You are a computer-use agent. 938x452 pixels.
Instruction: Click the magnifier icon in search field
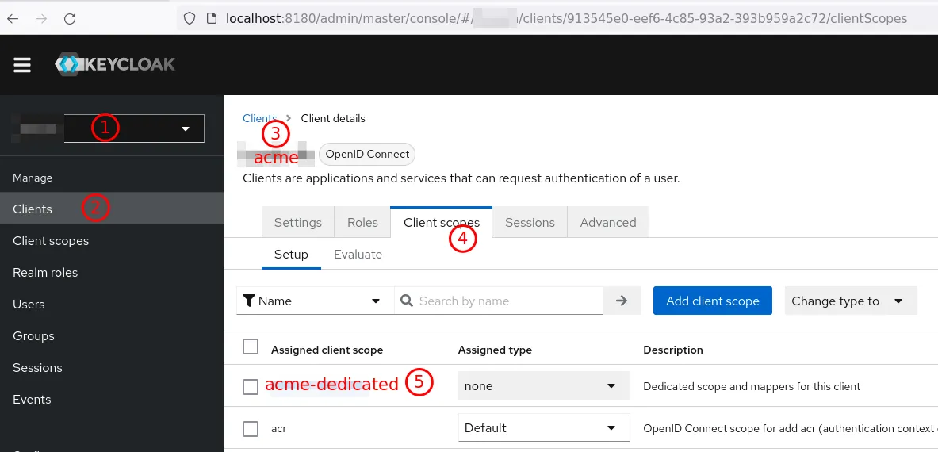[x=407, y=301]
